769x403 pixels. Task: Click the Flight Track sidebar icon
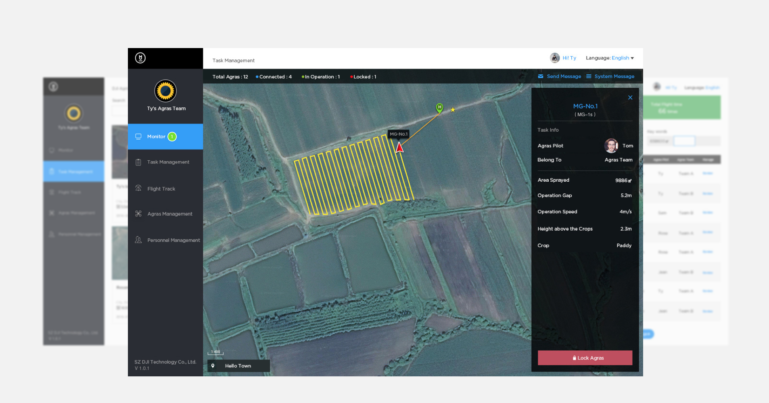point(138,188)
